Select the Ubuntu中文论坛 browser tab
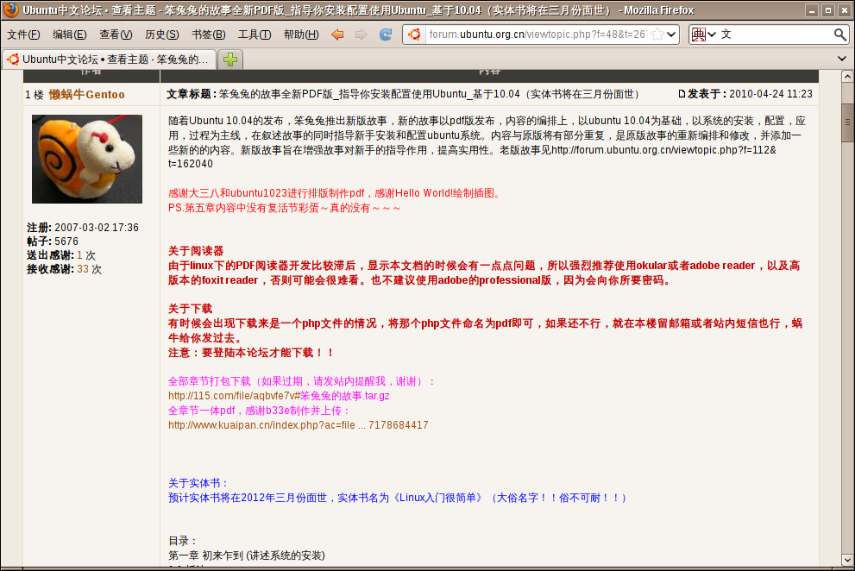This screenshot has width=855, height=571. pyautogui.click(x=109, y=60)
